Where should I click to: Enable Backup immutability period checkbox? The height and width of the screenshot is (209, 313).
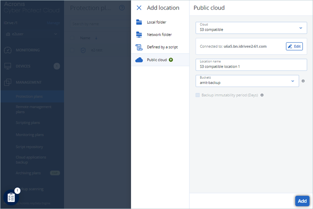(x=198, y=95)
